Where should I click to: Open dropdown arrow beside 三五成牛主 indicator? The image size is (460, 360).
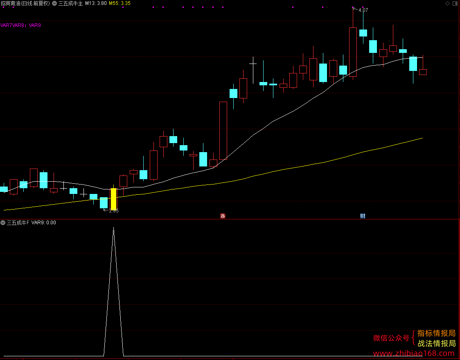click(54, 4)
